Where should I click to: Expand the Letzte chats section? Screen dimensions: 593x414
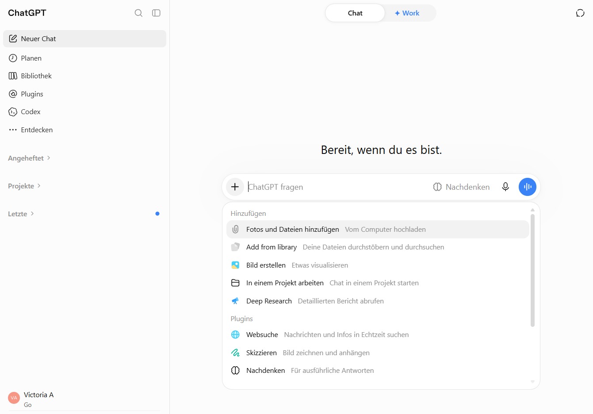(x=21, y=214)
